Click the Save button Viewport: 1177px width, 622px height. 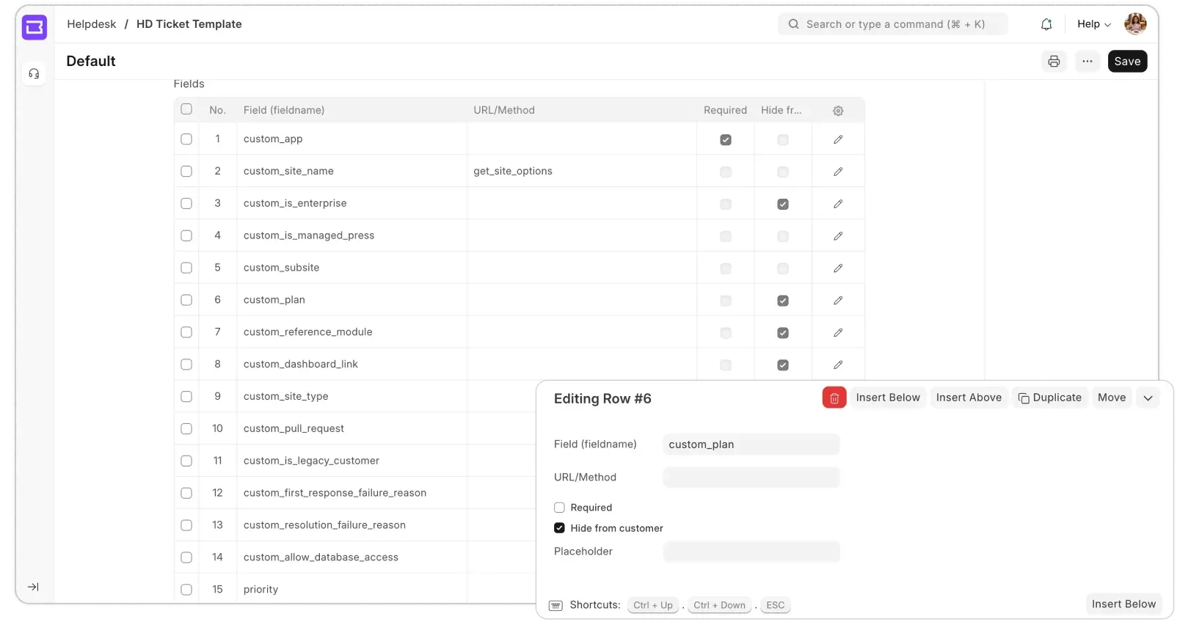tap(1127, 62)
